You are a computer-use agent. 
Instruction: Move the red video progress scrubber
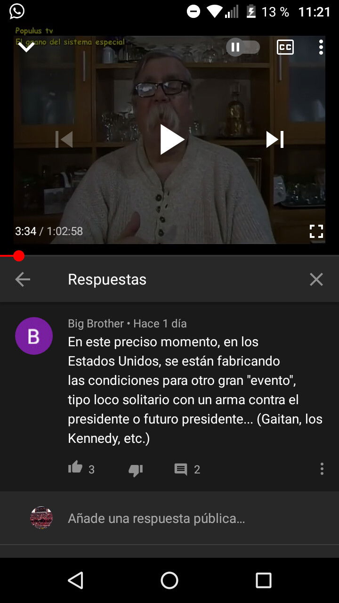click(19, 256)
